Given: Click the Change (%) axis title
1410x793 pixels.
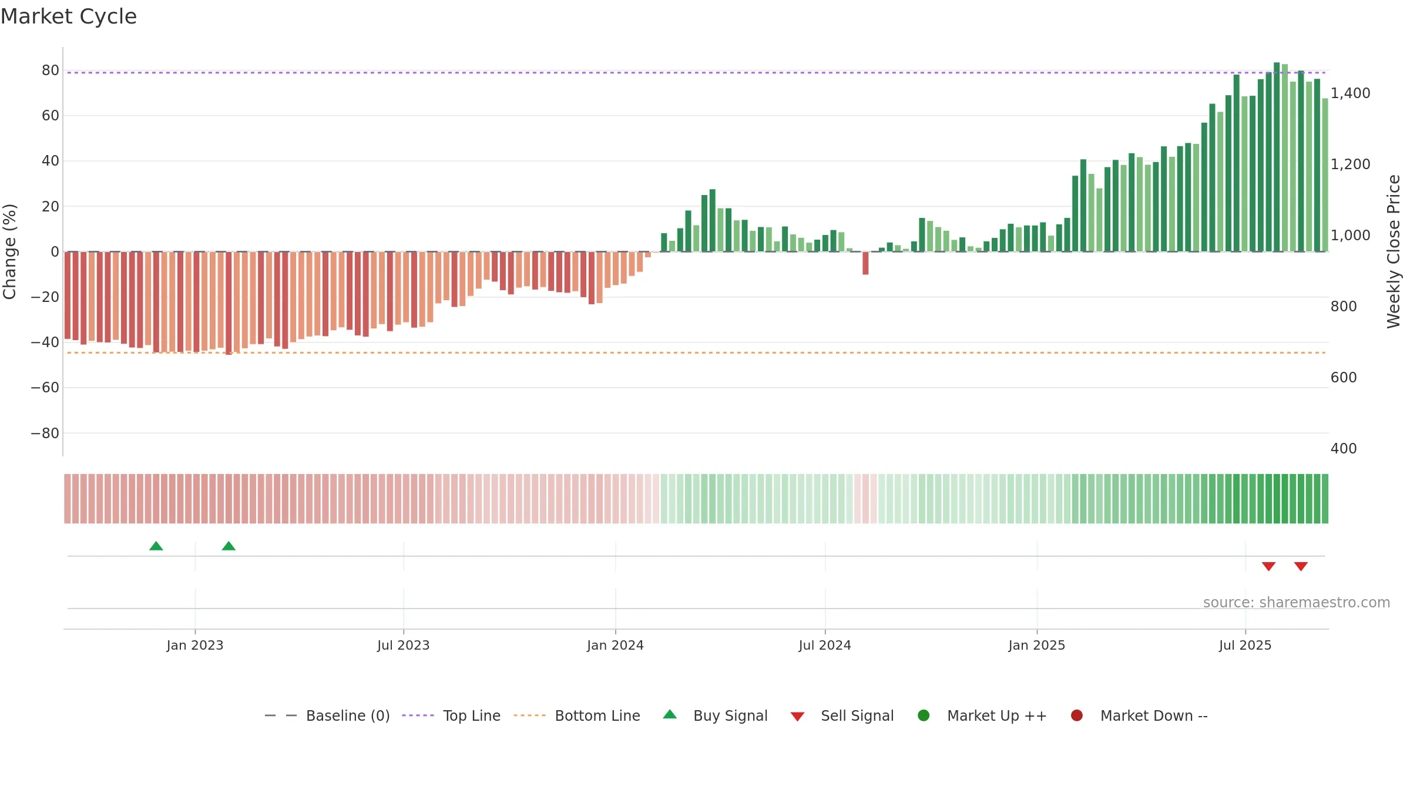Looking at the screenshot, I should pos(9,251).
